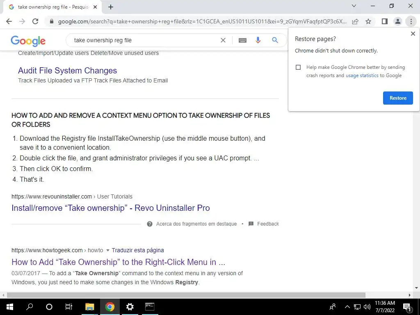Click the horizontal scrollbar right arrow
Image resolution: width=420 pixels, height=315 pixels.
[x=410, y=295]
